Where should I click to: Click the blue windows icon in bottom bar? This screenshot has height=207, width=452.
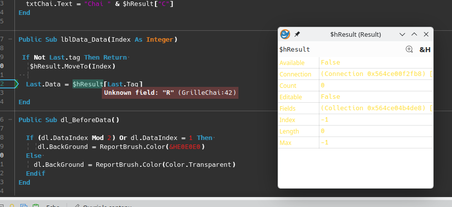tap(24, 205)
